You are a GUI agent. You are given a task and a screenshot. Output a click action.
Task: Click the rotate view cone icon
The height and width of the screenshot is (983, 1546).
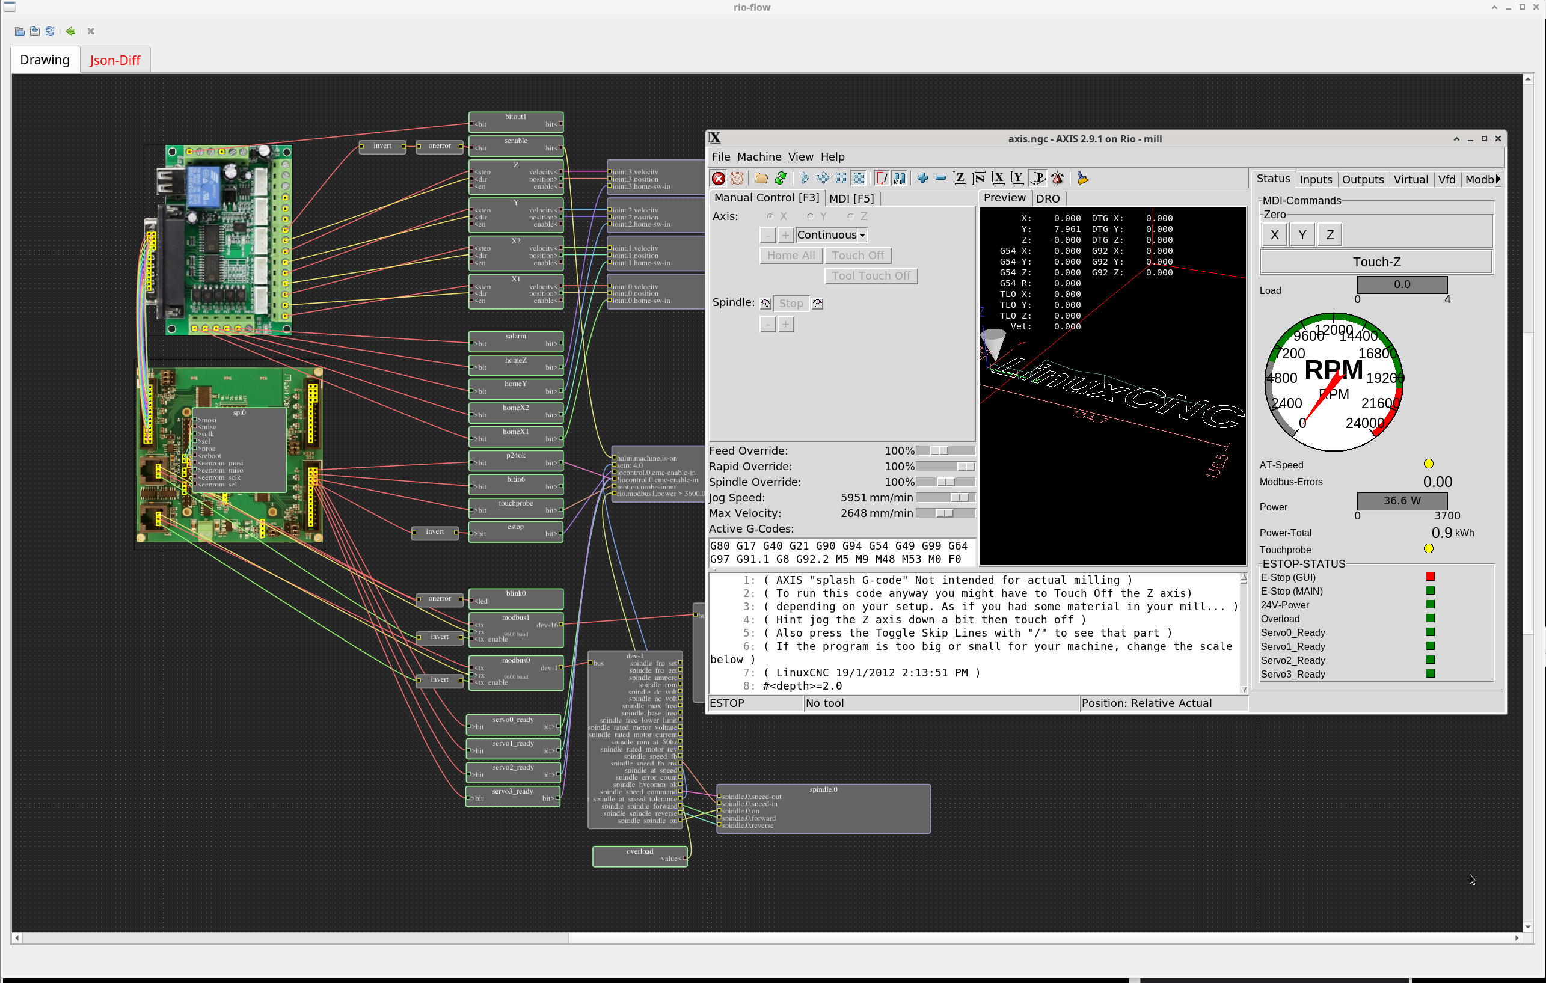click(x=1057, y=179)
